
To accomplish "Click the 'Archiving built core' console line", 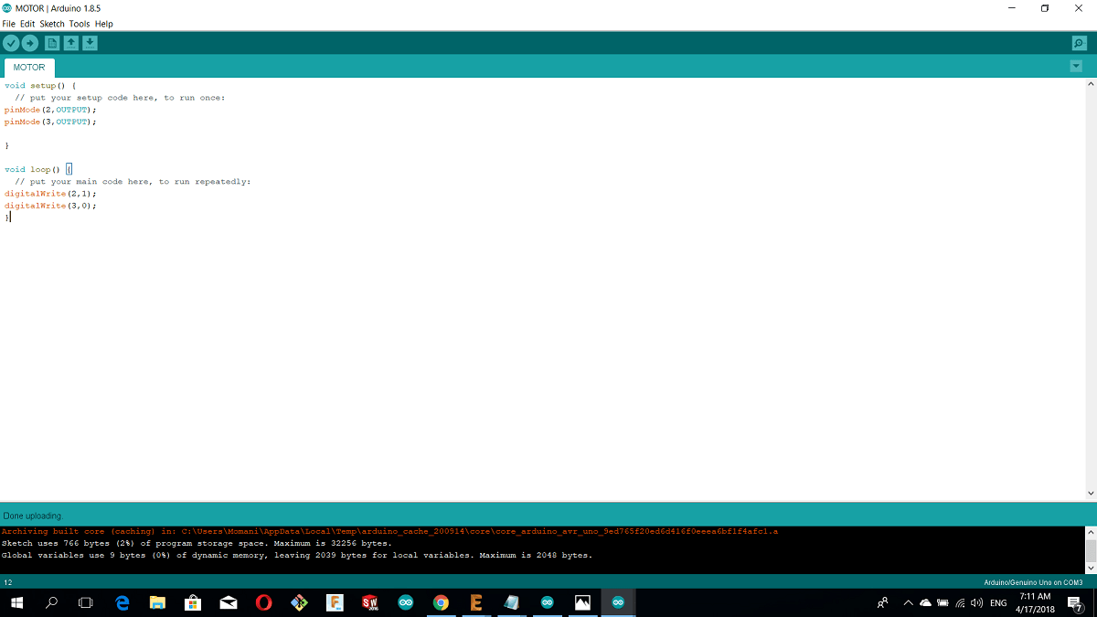I will (x=389, y=531).
